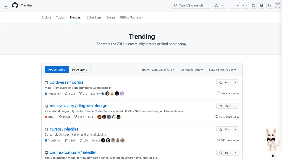The height and width of the screenshot is (159, 282).
Task: Click "Meta-Framework of Spatiotemporal Composability" description
Action: click(78, 88)
